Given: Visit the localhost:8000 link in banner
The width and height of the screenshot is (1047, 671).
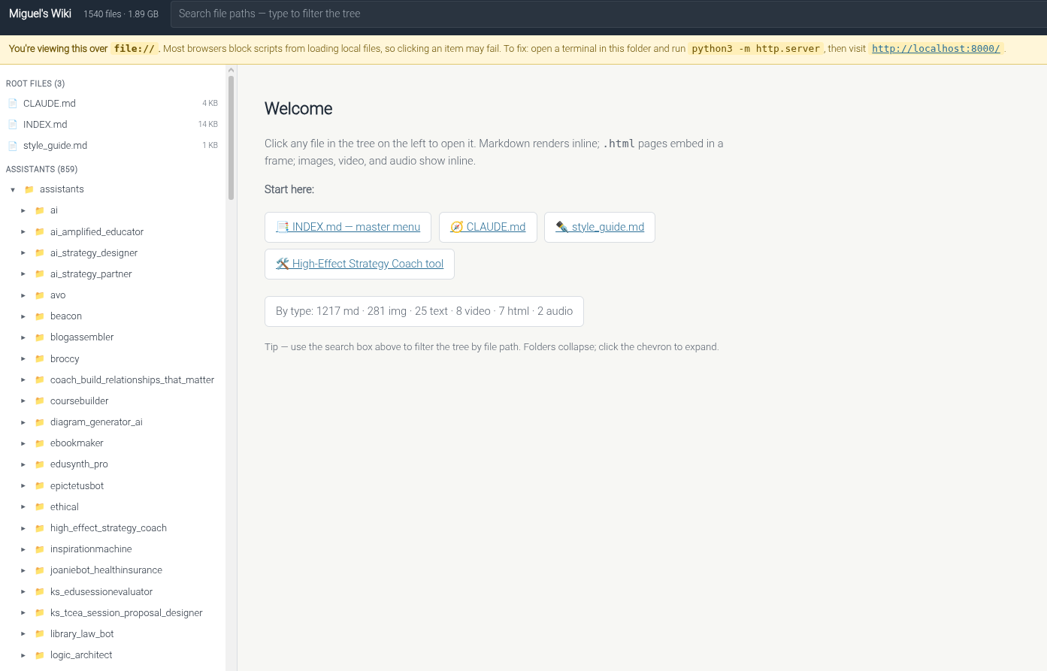Looking at the screenshot, I should (936, 49).
